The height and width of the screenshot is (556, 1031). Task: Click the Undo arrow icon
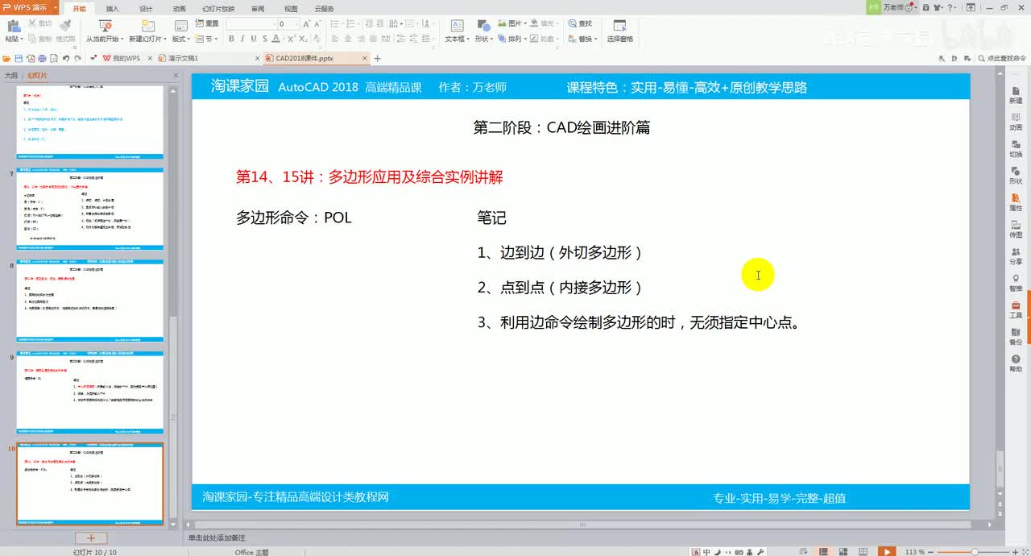(x=65, y=58)
